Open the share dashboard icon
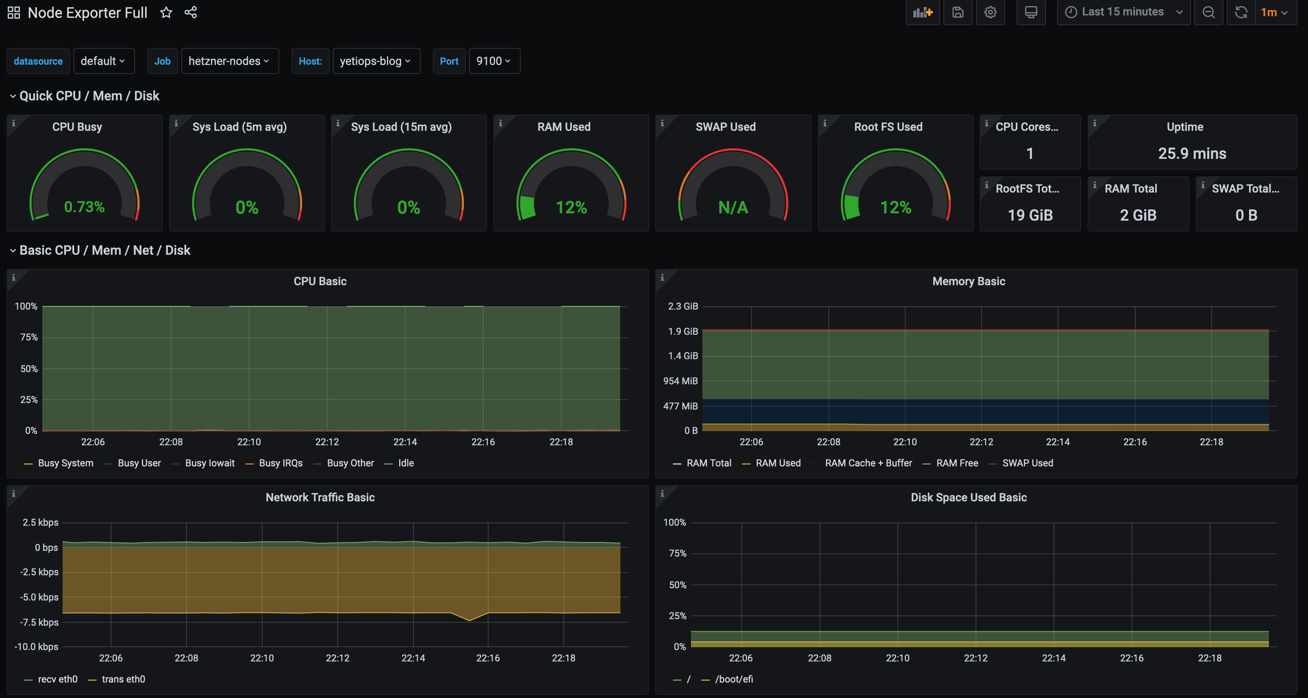Image resolution: width=1308 pixels, height=698 pixels. tap(190, 12)
